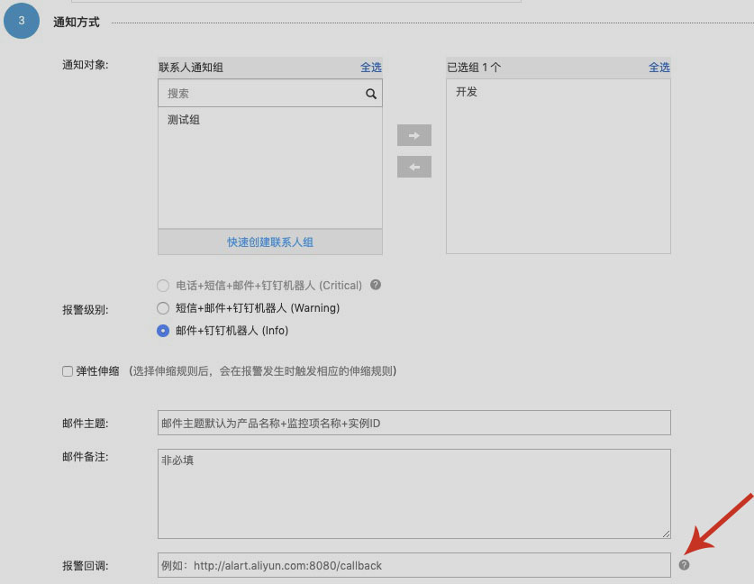
Task: Click the 邮件备注 textarea resize handle
Action: click(666, 534)
